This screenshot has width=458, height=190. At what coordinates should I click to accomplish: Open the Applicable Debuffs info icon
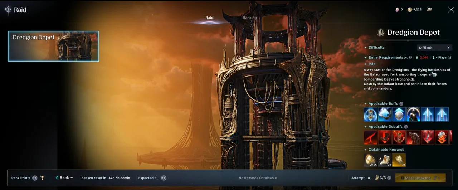[406, 127]
